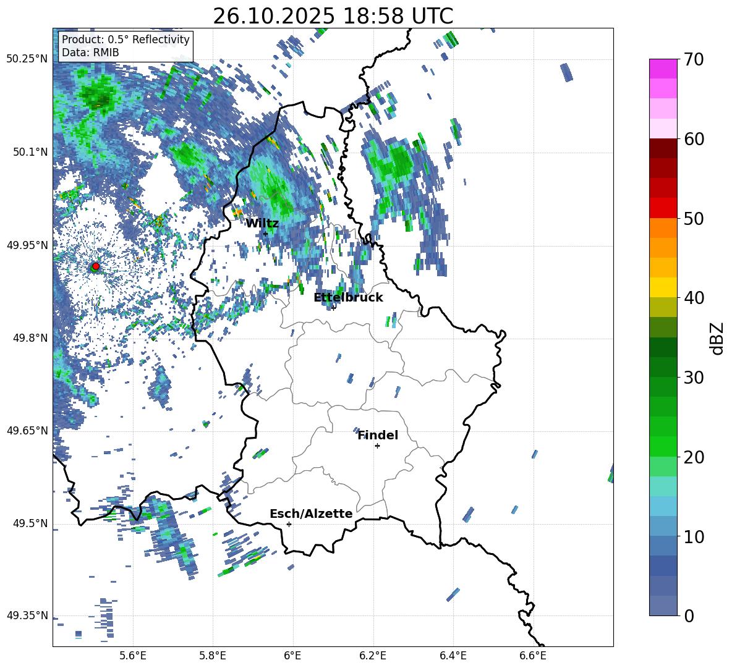This screenshot has width=732, height=668.
Task: Click the 6.2°E longitude label
Action: 373,656
